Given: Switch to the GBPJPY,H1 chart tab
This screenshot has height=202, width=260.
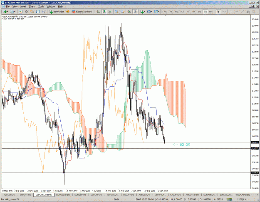Looking at the screenshot, I should [160, 195].
